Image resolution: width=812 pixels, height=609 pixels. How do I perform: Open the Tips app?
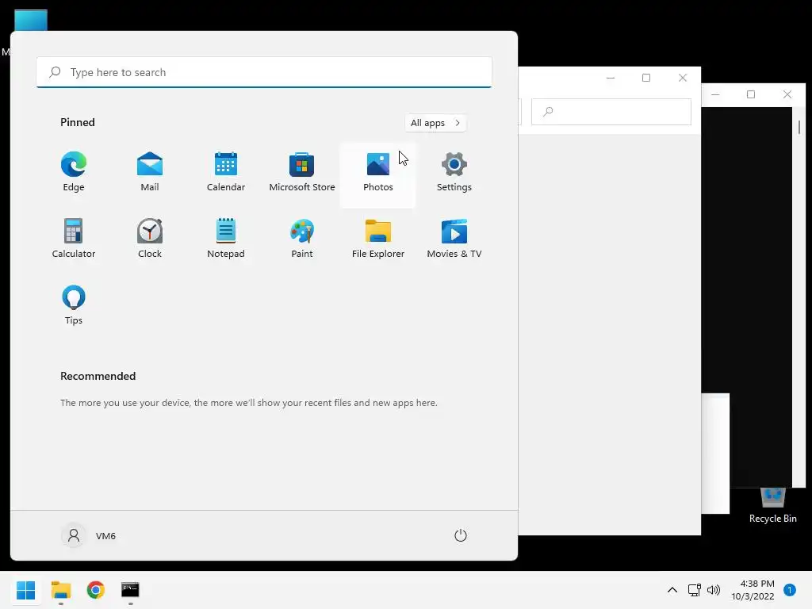(74, 305)
